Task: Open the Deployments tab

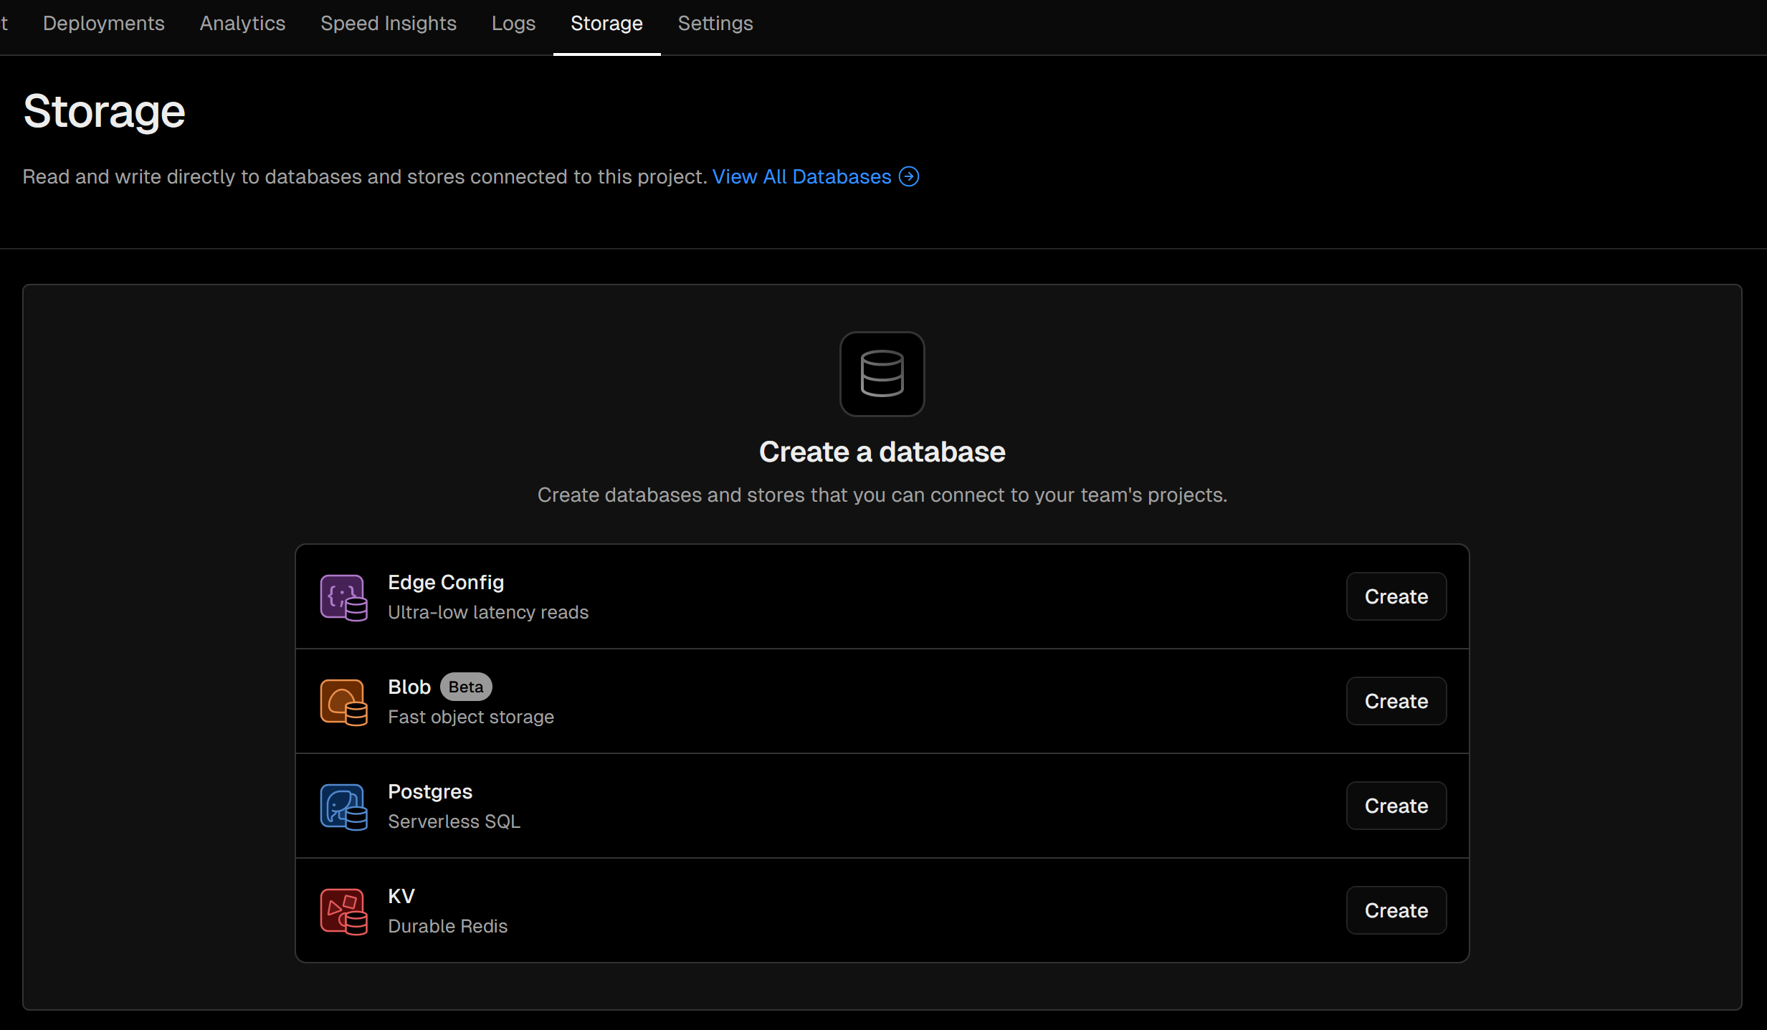Action: (x=103, y=24)
